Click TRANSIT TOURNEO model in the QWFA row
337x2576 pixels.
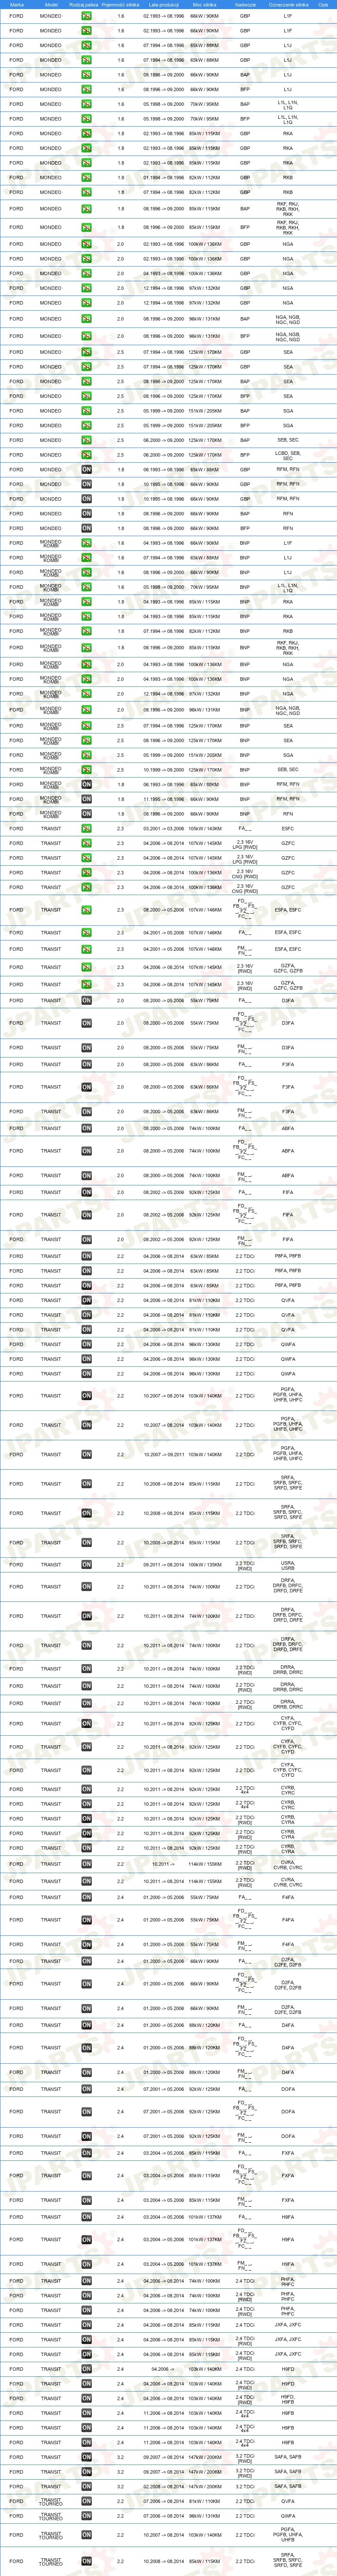point(51,2516)
